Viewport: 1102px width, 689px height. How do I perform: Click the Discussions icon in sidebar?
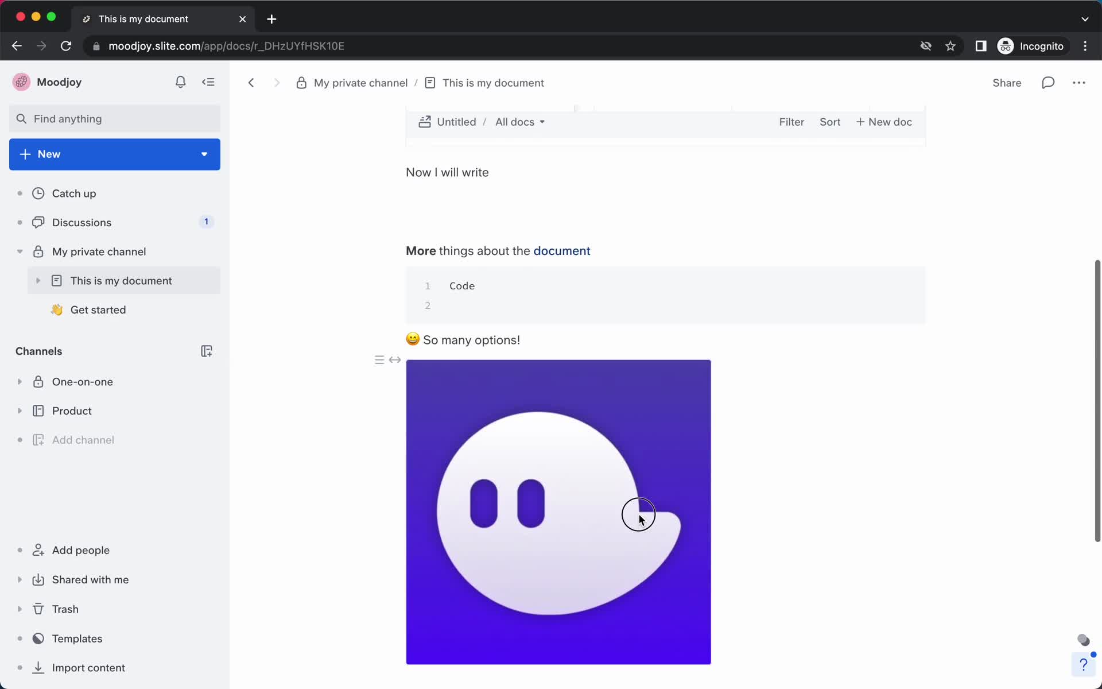pyautogui.click(x=39, y=222)
